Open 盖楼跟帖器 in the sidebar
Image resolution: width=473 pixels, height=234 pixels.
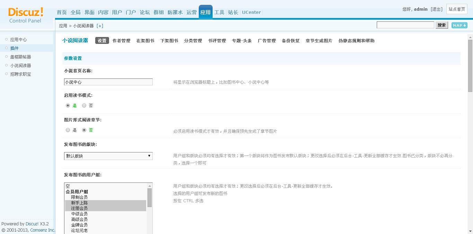20,57
